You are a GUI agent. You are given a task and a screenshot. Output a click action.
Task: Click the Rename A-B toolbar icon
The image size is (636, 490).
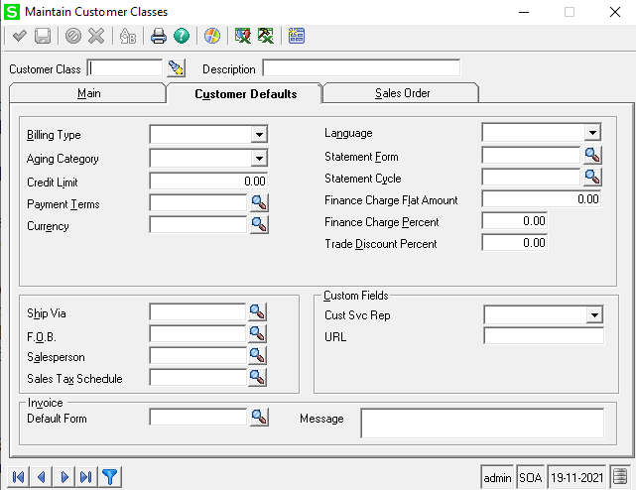pos(128,36)
